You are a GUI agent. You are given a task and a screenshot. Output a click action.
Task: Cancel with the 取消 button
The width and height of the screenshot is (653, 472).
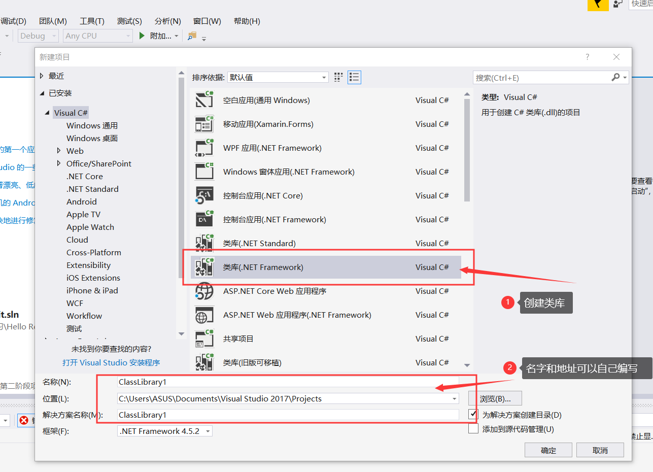[600, 450]
